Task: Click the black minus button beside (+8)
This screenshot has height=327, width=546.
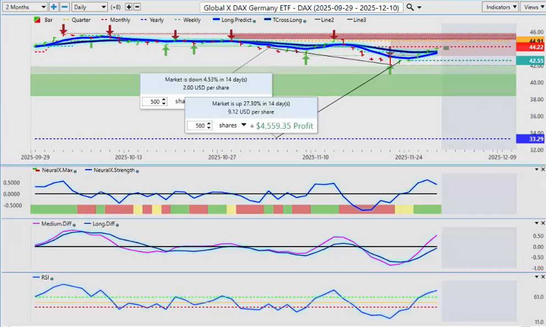Action: tap(137, 7)
